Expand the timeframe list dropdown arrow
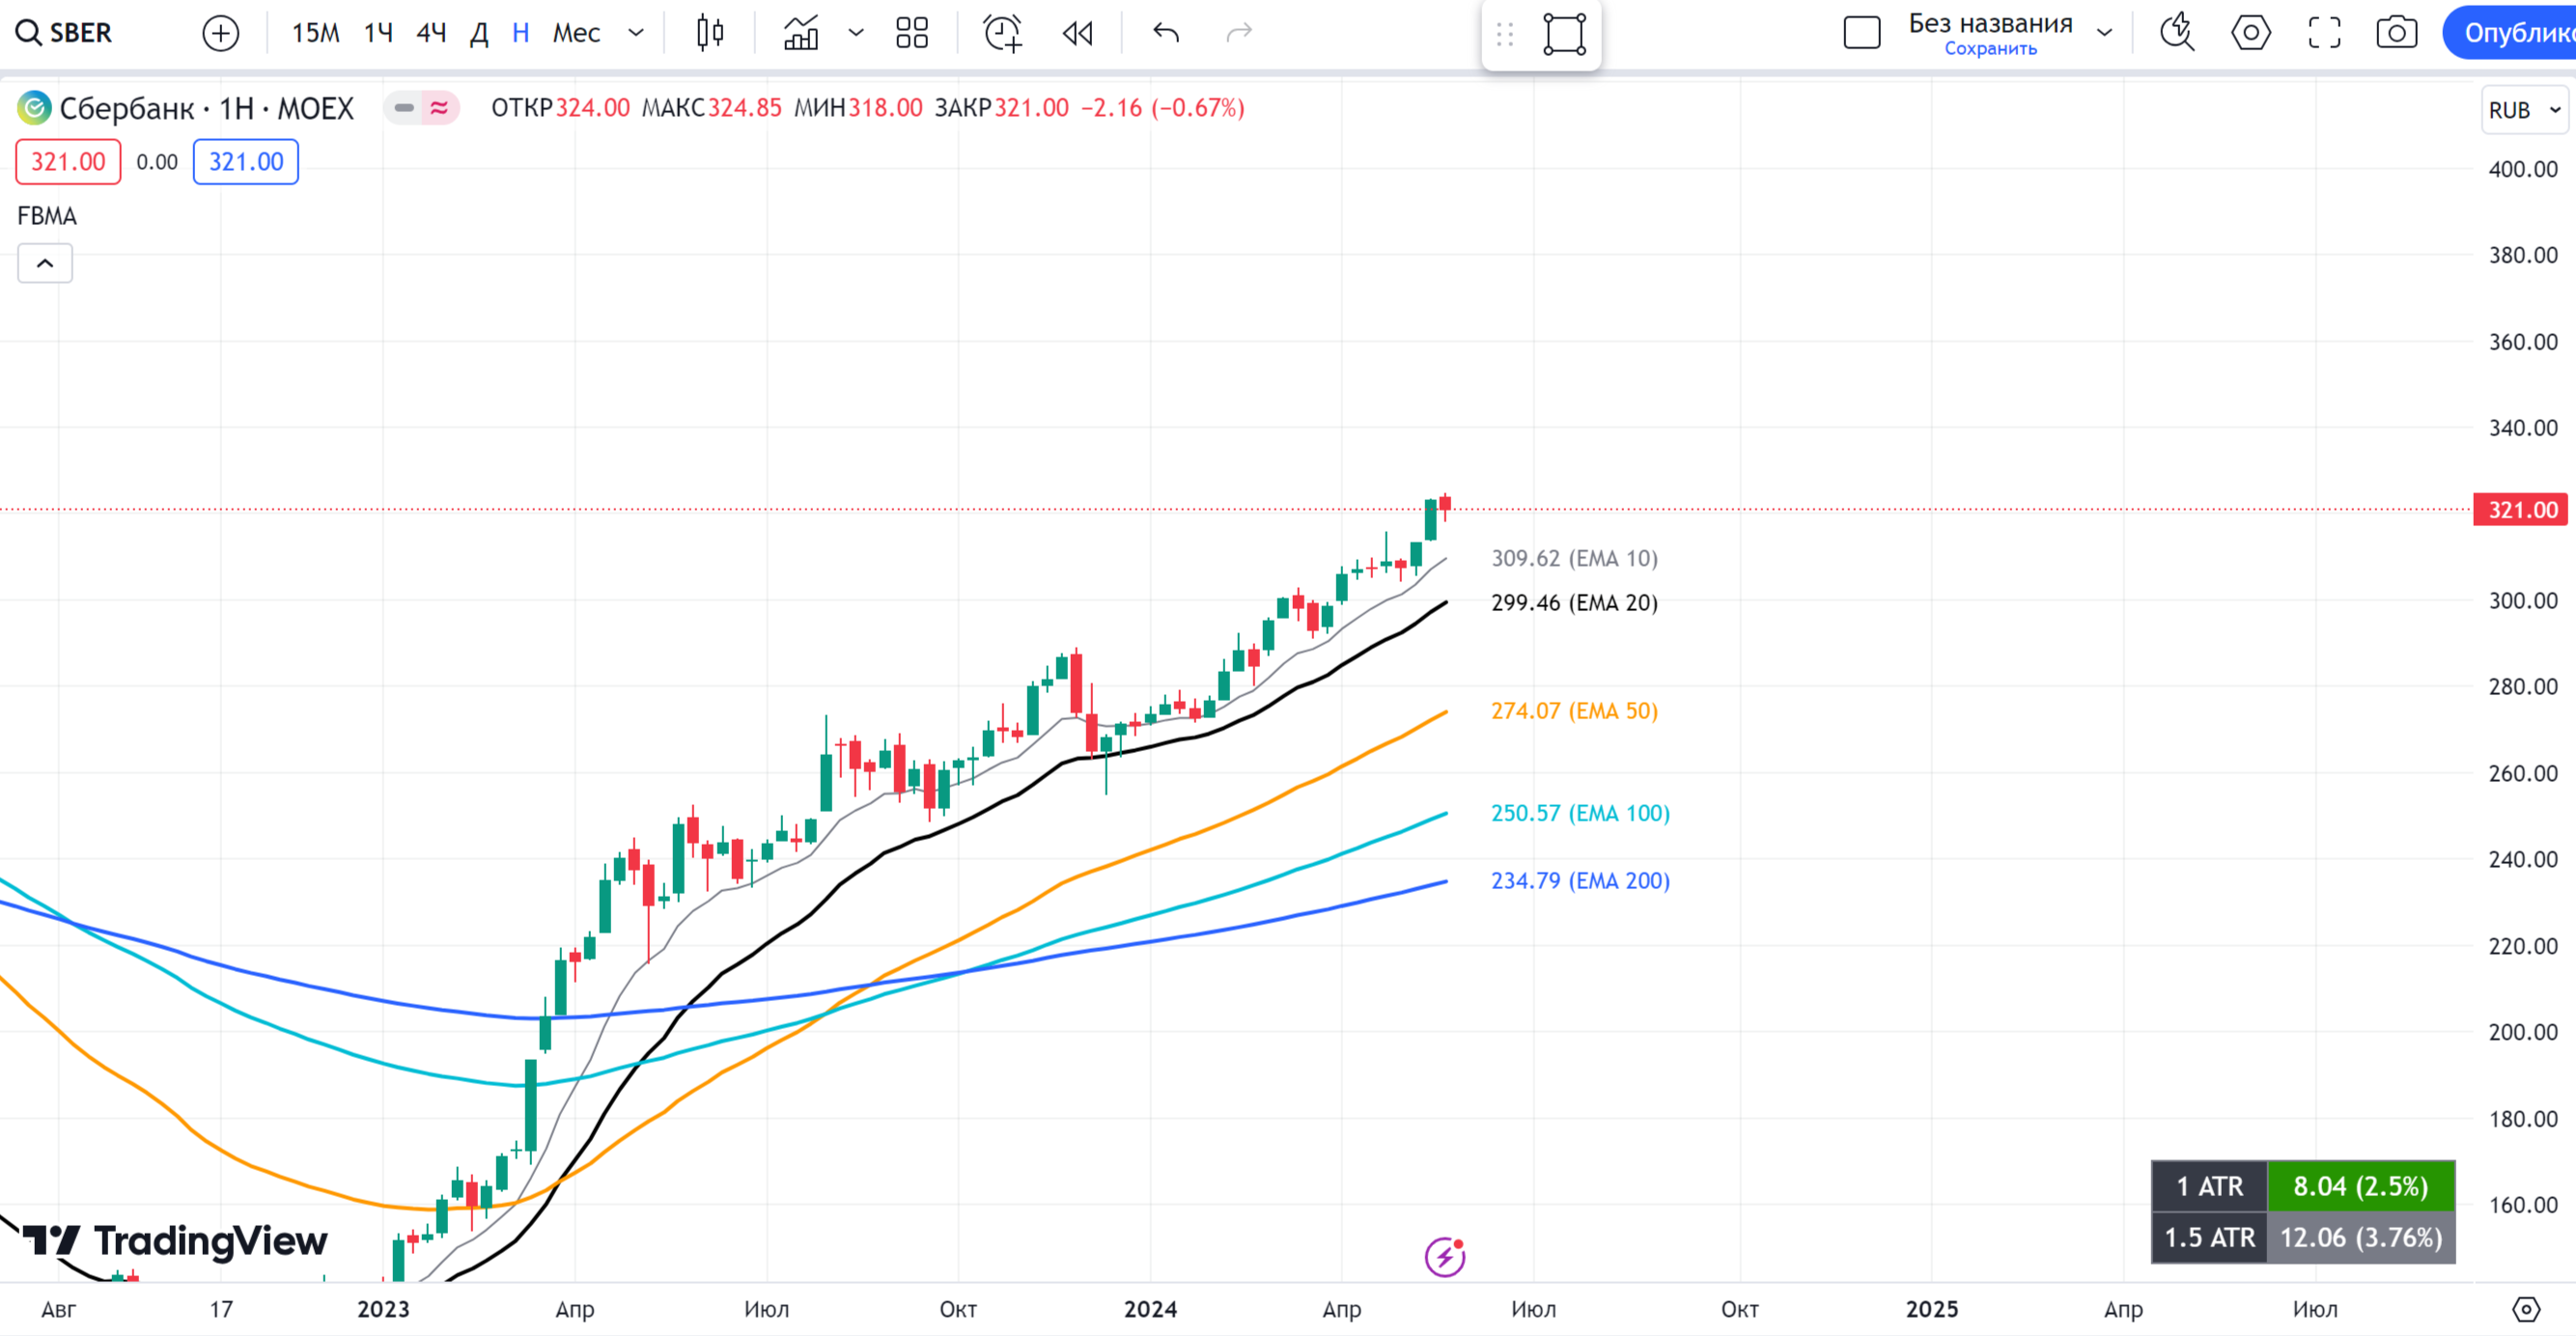This screenshot has height=1336, width=2576. (x=636, y=33)
